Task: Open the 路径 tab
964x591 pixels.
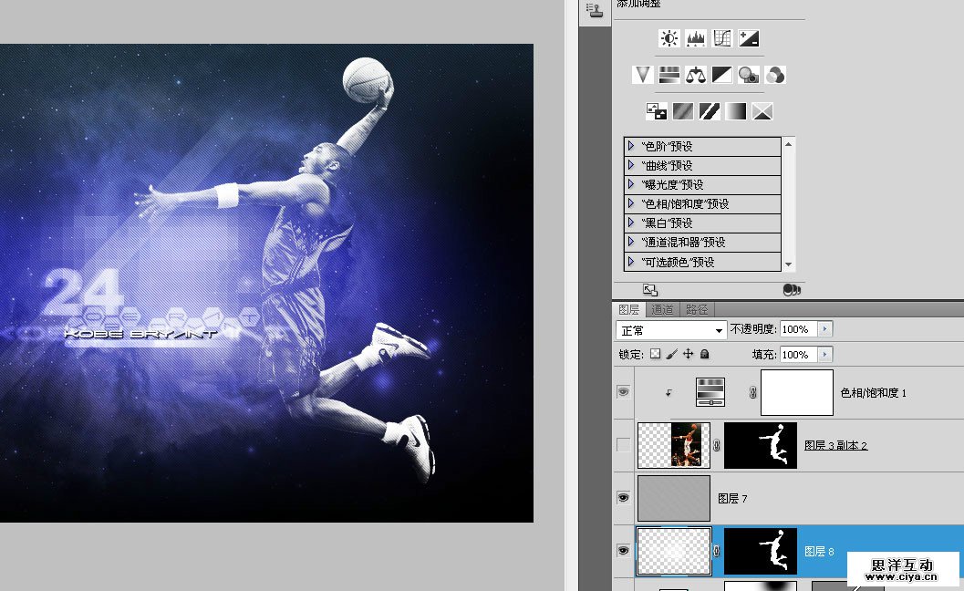Action: point(697,310)
